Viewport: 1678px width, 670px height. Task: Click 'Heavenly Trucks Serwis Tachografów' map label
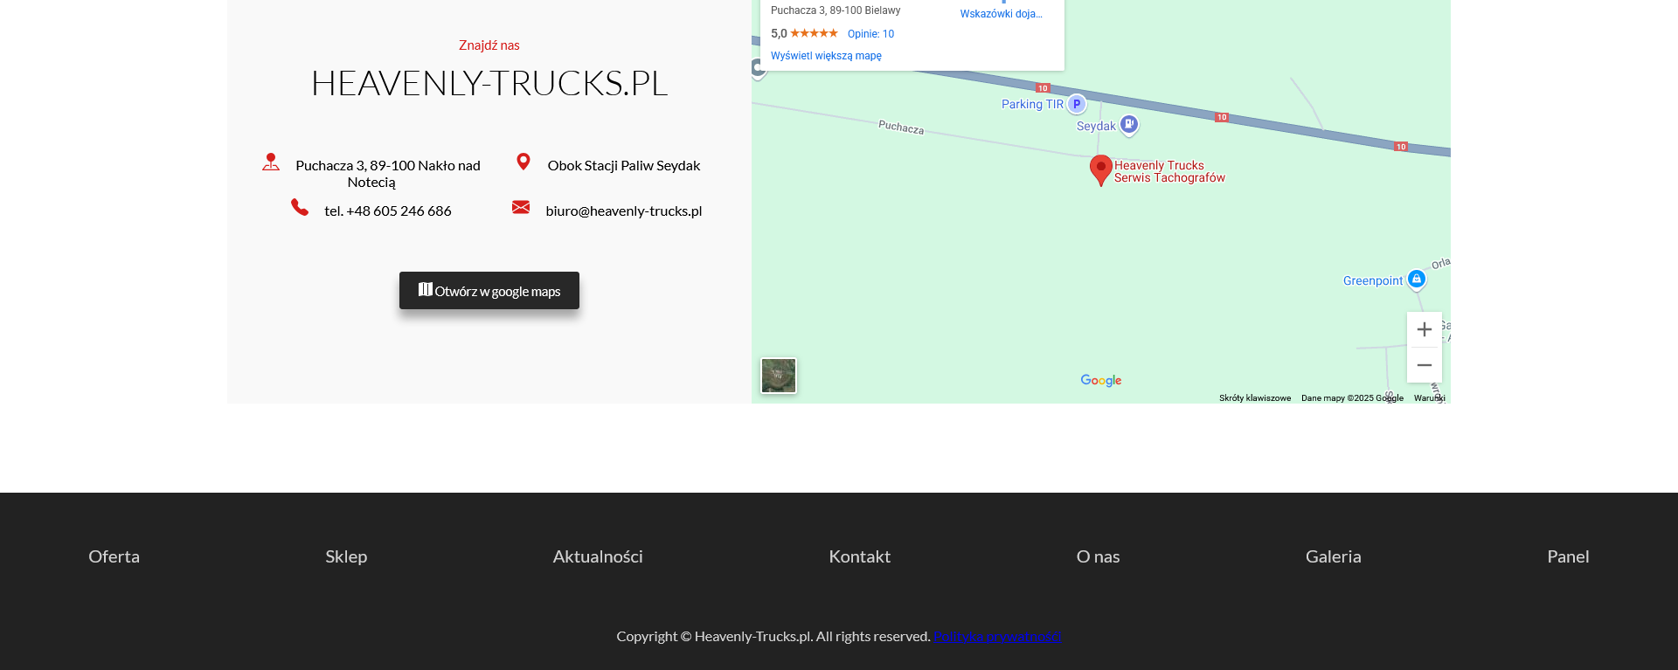click(x=1169, y=171)
